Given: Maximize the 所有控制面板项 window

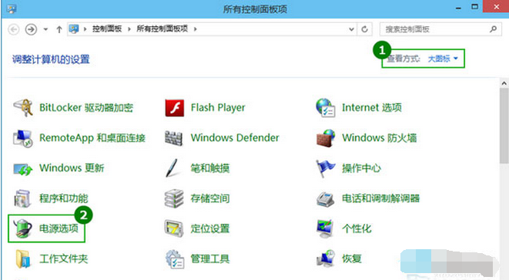Looking at the screenshot, I should (474, 7).
